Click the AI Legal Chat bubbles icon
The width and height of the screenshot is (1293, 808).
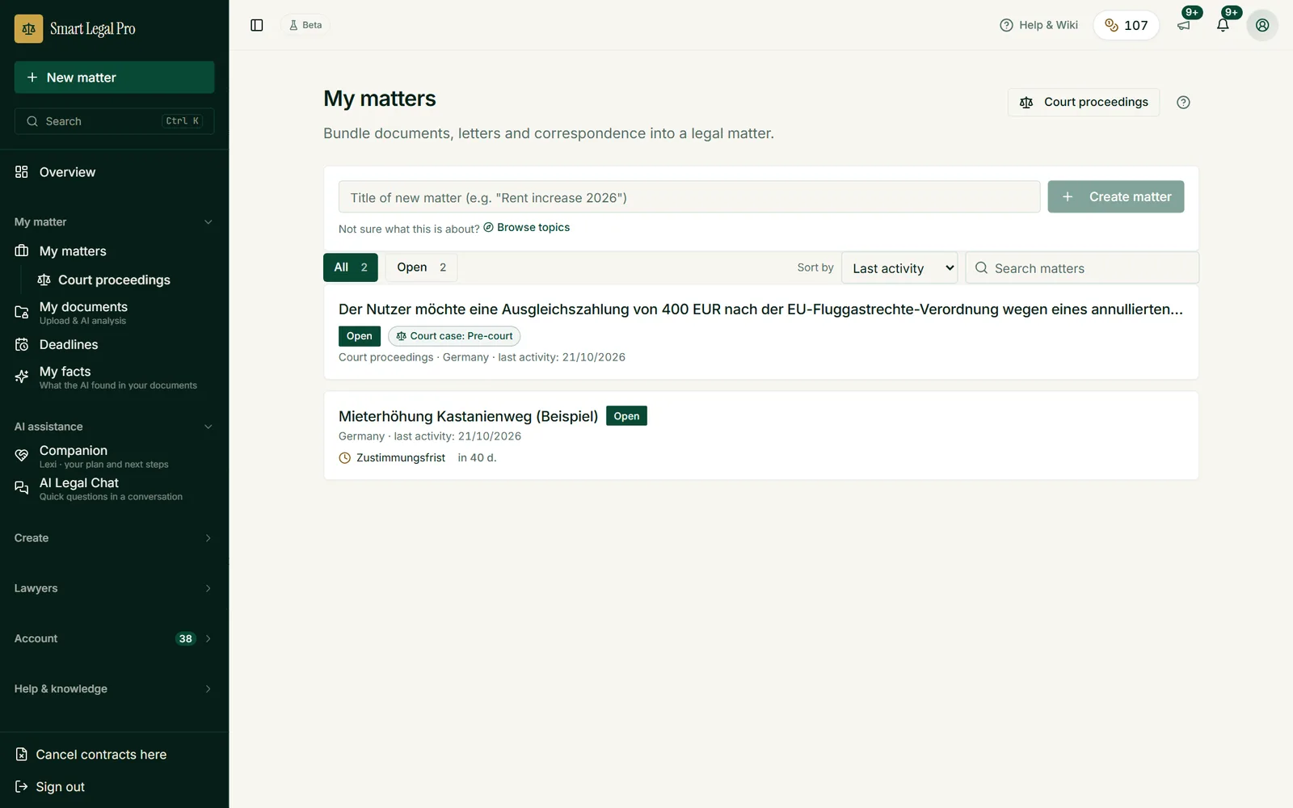point(22,487)
